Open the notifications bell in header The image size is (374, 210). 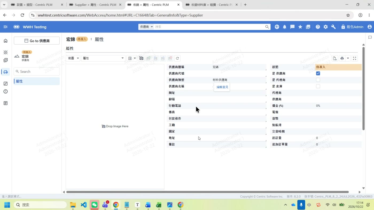pyautogui.click(x=285, y=27)
